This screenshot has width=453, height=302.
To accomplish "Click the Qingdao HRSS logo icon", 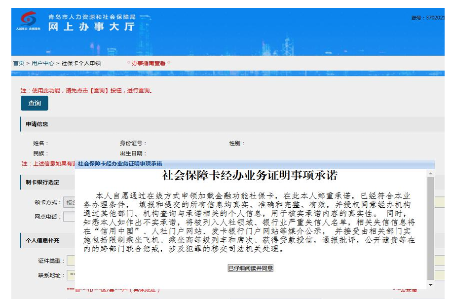I will pos(28,20).
